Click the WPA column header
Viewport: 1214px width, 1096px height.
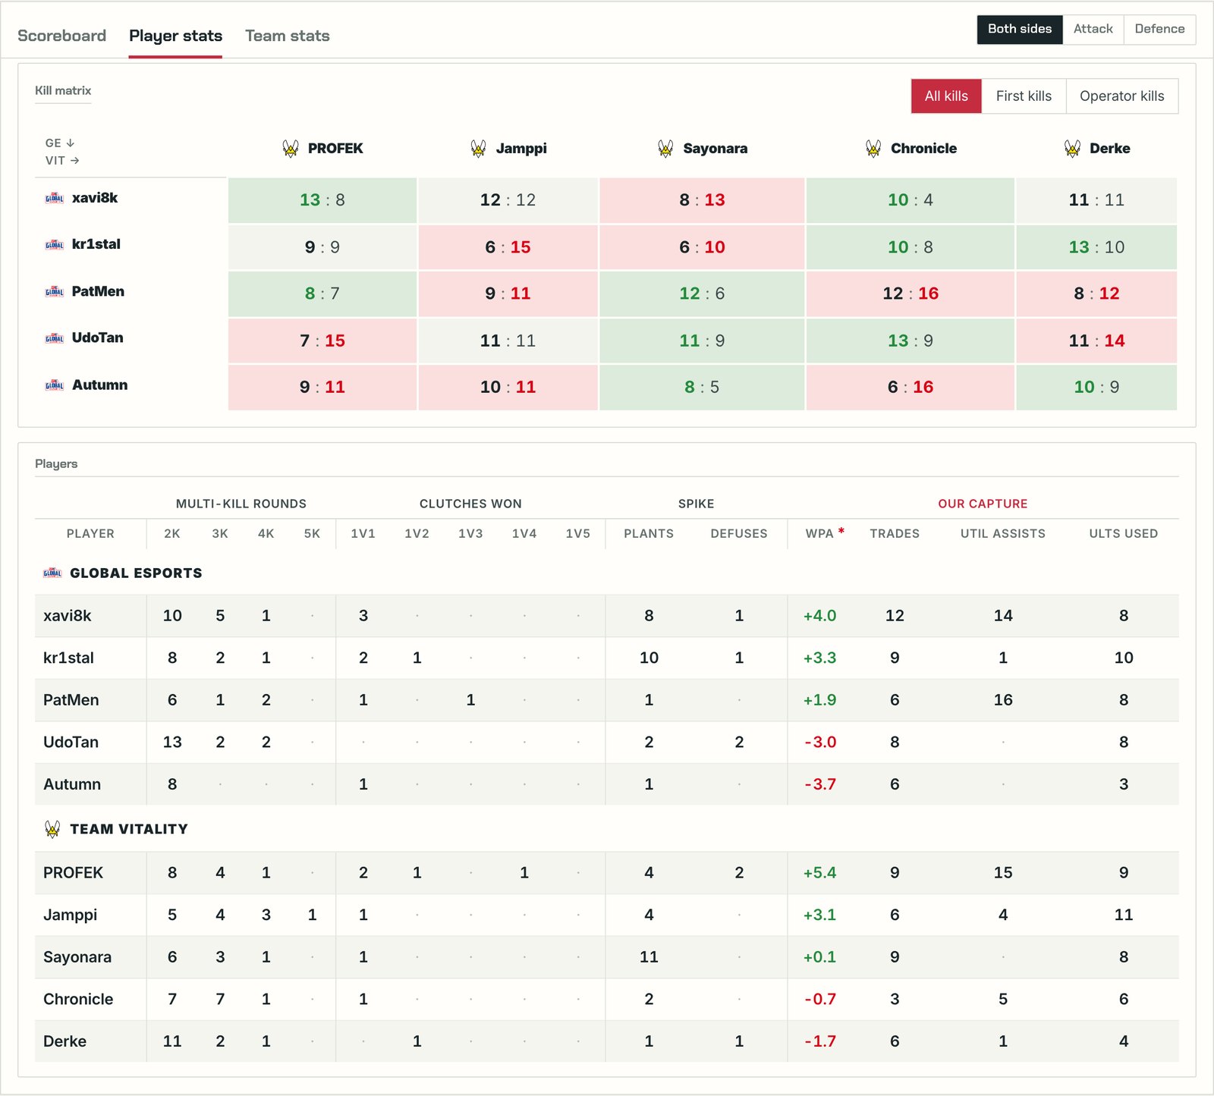pos(819,533)
